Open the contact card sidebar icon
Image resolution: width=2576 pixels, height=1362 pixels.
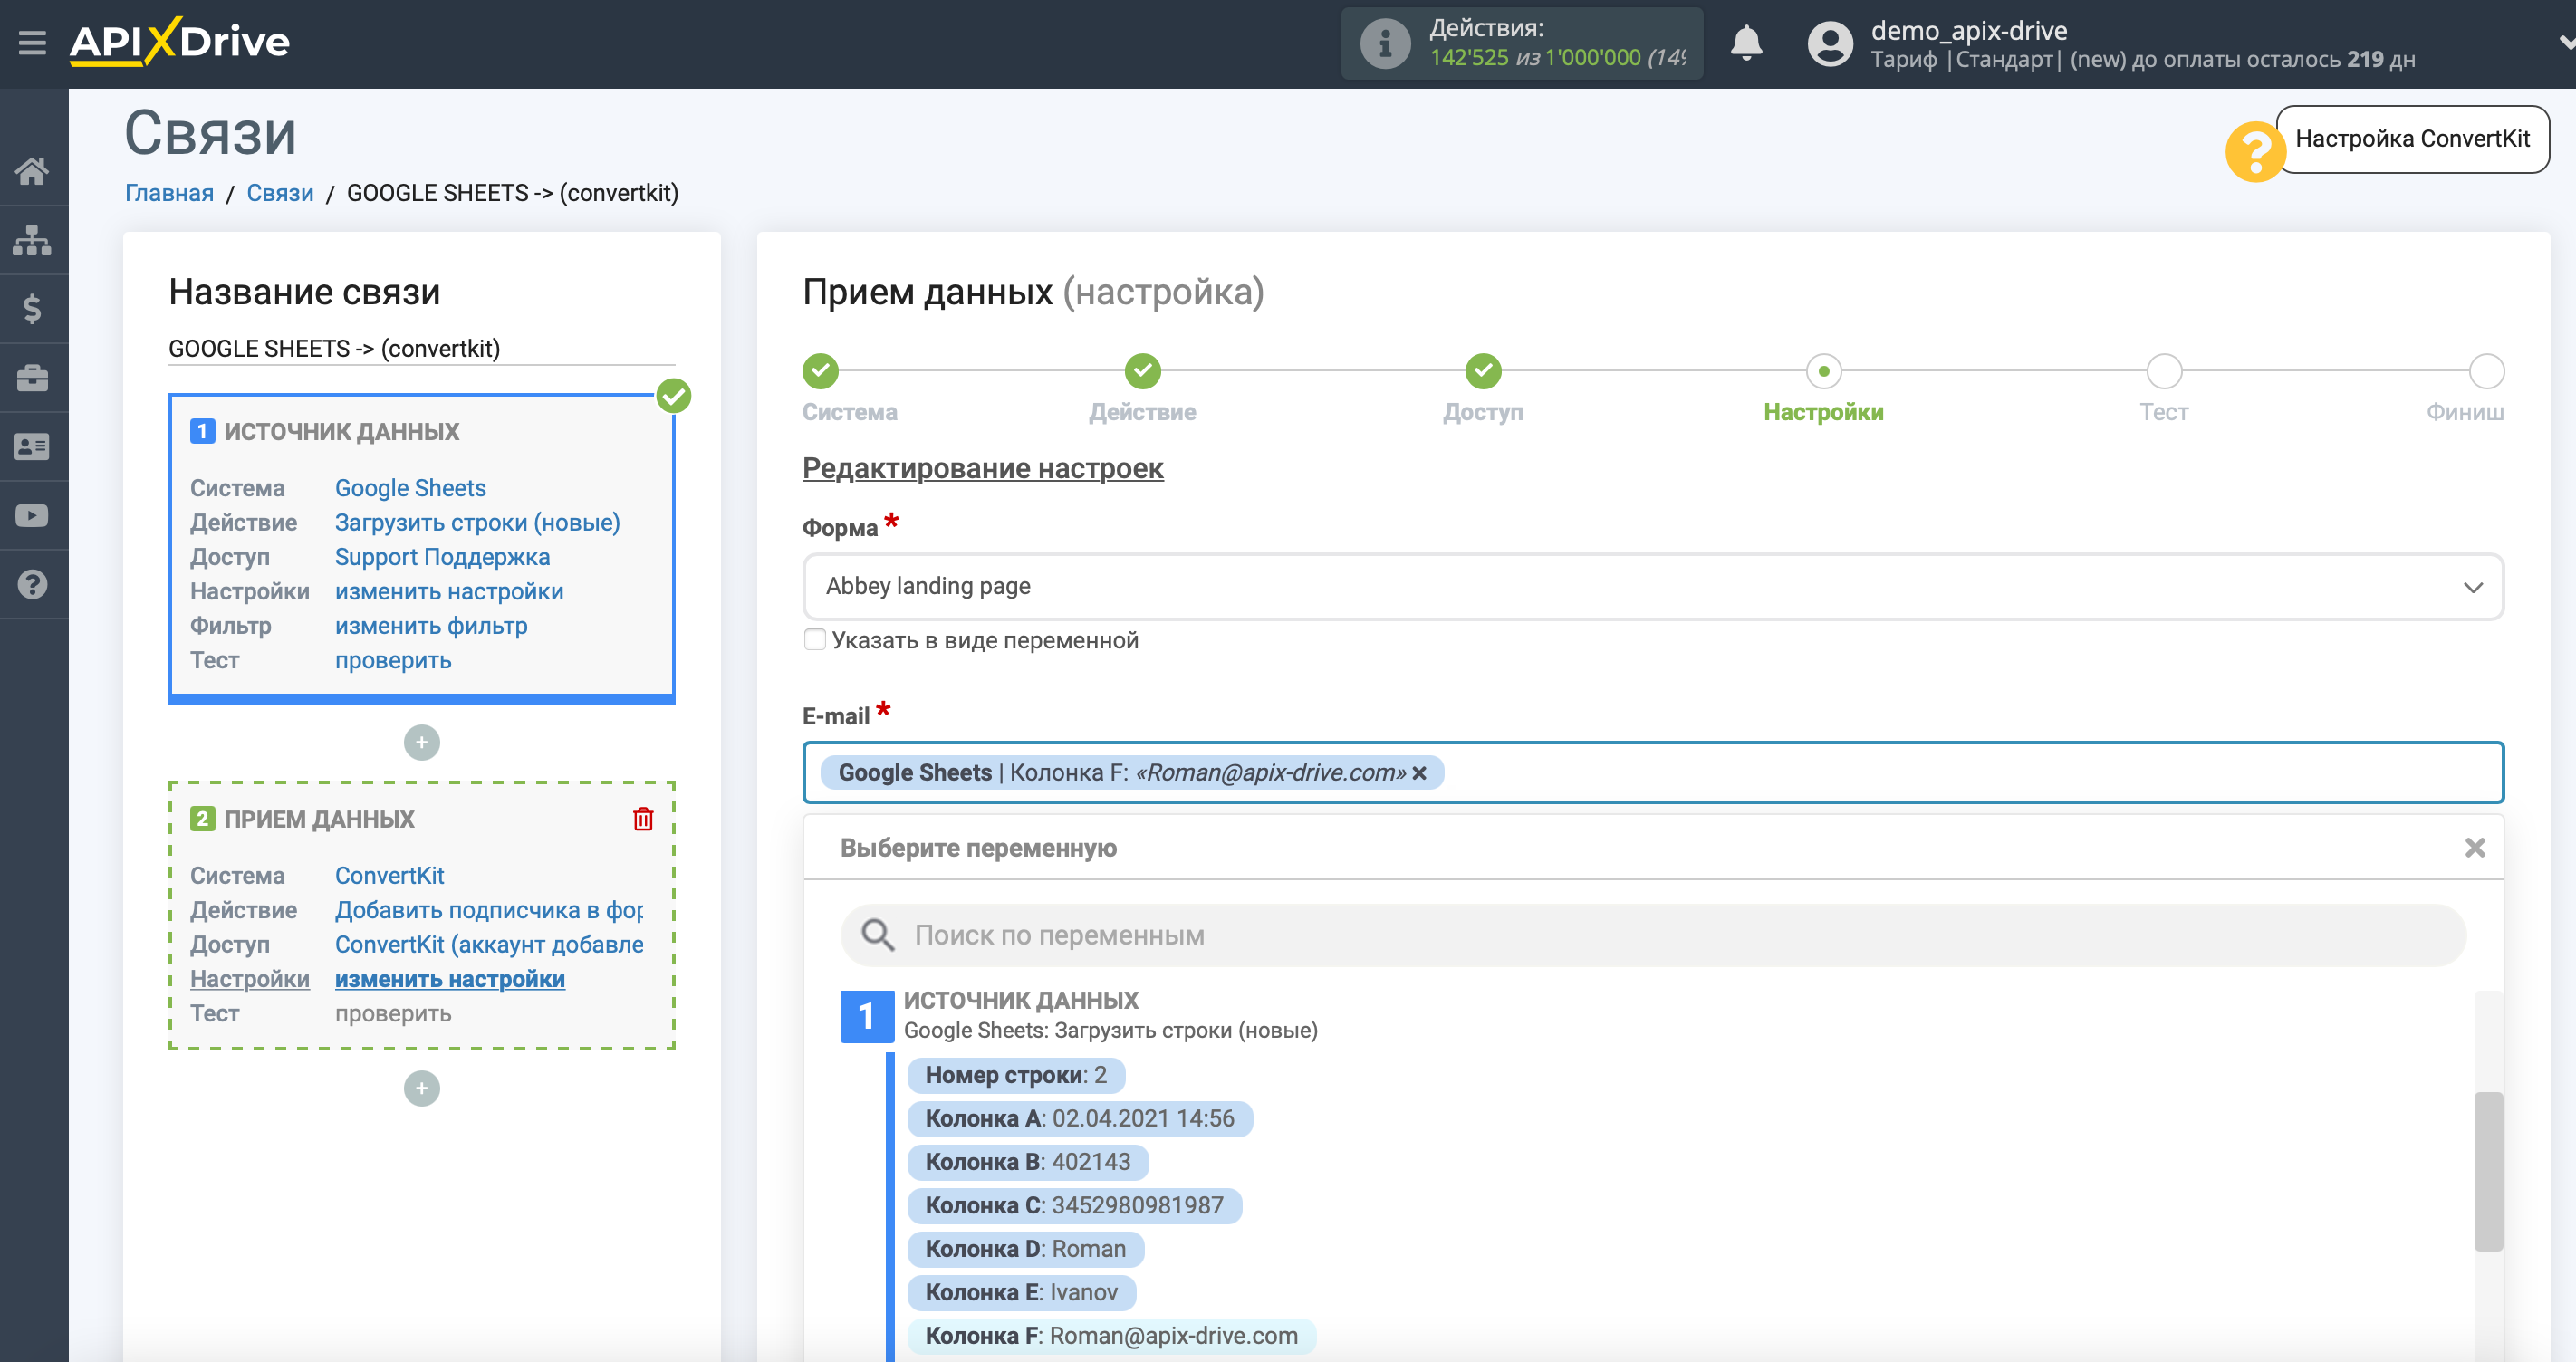[32, 447]
